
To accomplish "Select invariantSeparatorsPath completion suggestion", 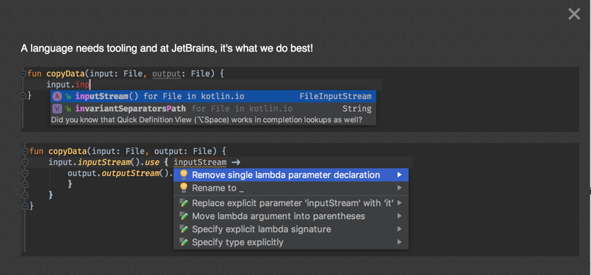I will [213, 109].
